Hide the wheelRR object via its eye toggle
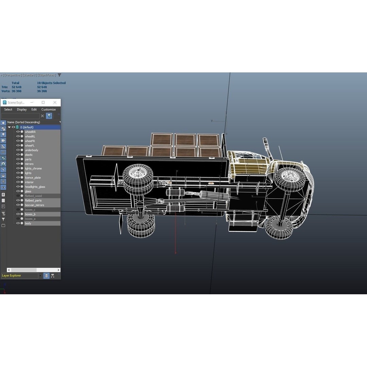Viewport: 367px width, 367px height. pyautogui.click(x=18, y=132)
